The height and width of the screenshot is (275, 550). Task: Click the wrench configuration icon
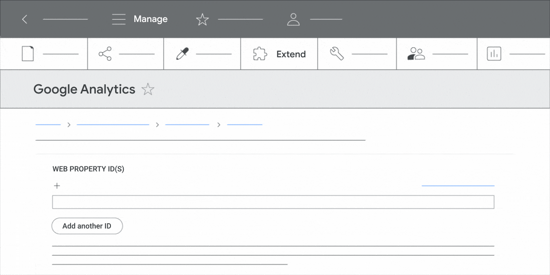pyautogui.click(x=337, y=54)
